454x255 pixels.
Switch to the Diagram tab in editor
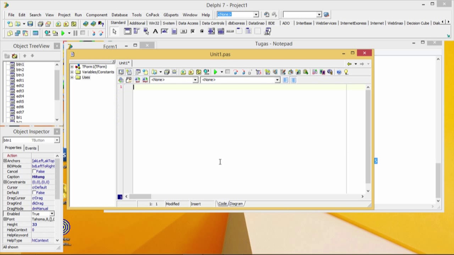236,204
